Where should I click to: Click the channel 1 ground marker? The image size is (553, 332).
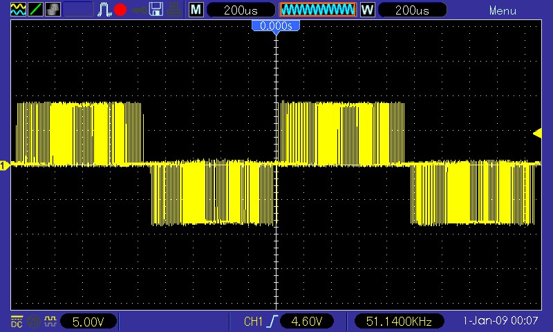tap(5, 165)
